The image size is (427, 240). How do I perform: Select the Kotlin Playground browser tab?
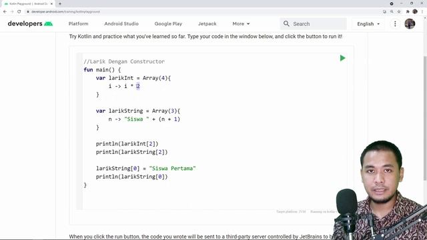pyautogui.click(x=27, y=4)
